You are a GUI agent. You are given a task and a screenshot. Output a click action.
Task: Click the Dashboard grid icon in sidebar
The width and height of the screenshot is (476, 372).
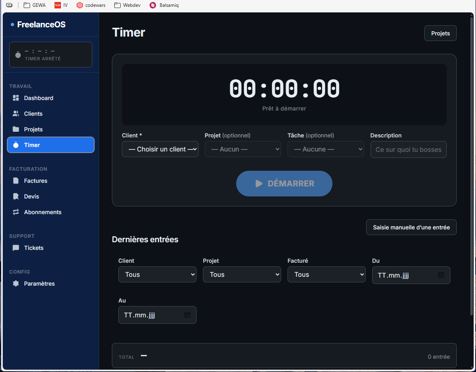[16, 98]
